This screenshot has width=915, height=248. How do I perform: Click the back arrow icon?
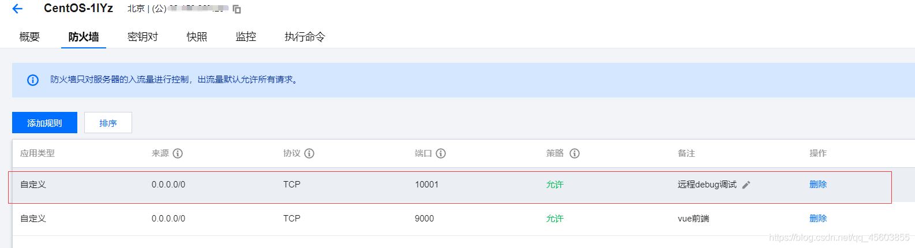pyautogui.click(x=17, y=9)
